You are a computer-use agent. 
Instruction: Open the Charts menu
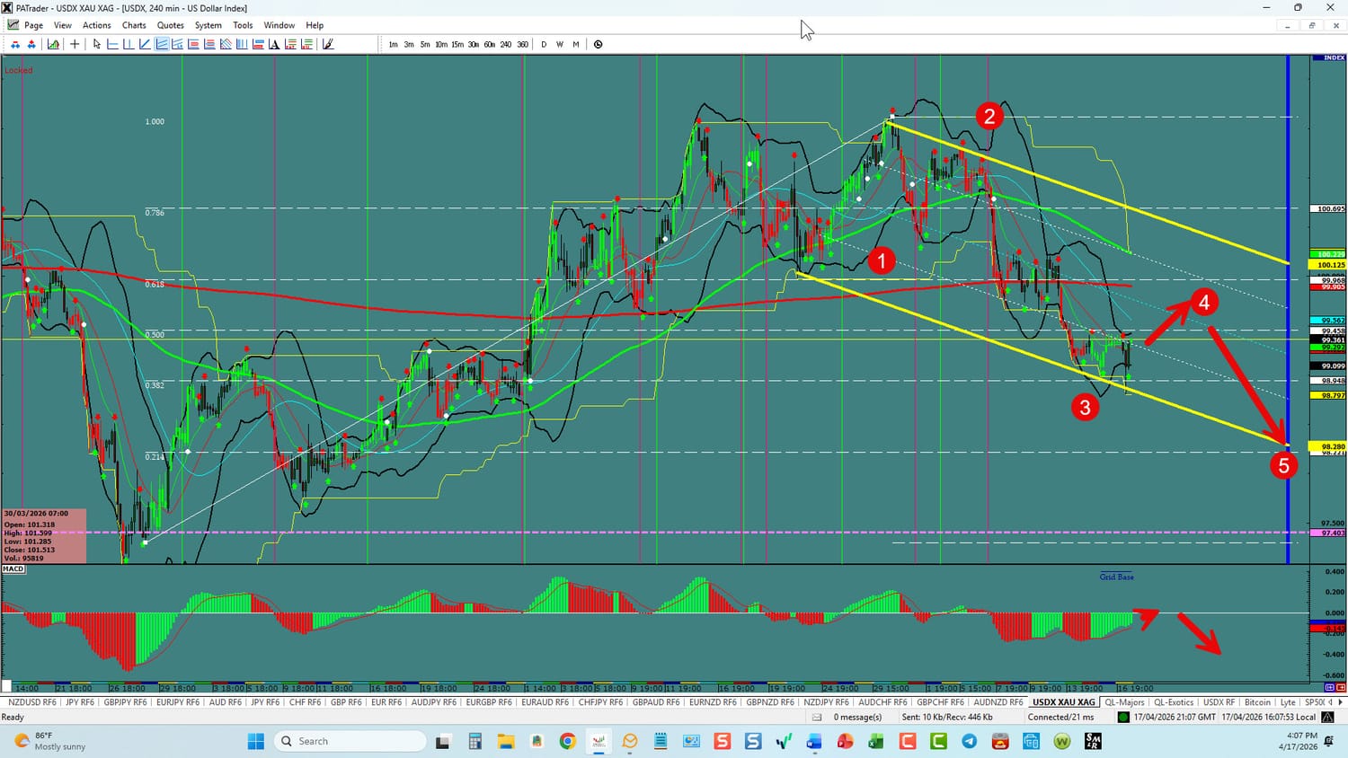pyautogui.click(x=134, y=25)
